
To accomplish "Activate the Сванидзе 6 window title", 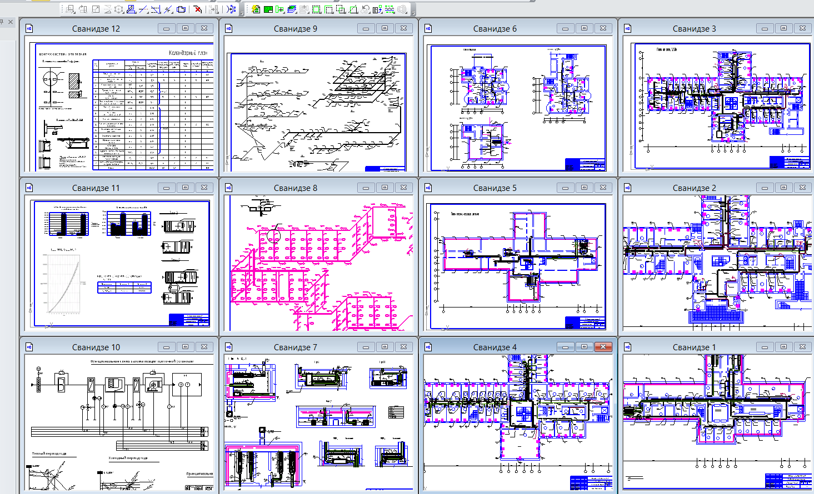I will pyautogui.click(x=495, y=28).
